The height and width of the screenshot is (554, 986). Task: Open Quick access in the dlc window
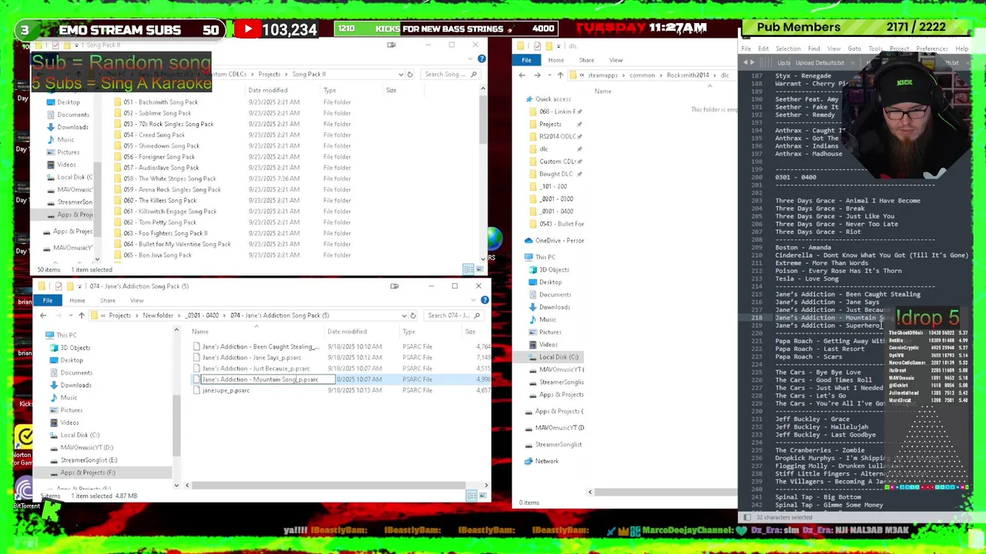pyautogui.click(x=553, y=99)
